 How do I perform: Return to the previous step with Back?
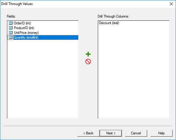[88, 133]
